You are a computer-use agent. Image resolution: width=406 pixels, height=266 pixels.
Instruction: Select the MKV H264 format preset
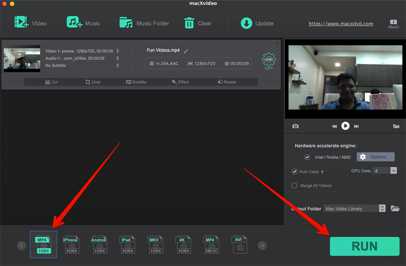click(x=155, y=244)
